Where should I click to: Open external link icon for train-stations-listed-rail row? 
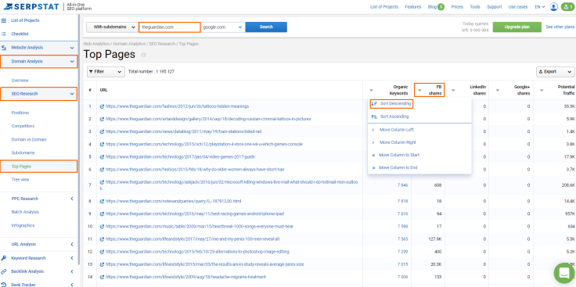(x=102, y=131)
